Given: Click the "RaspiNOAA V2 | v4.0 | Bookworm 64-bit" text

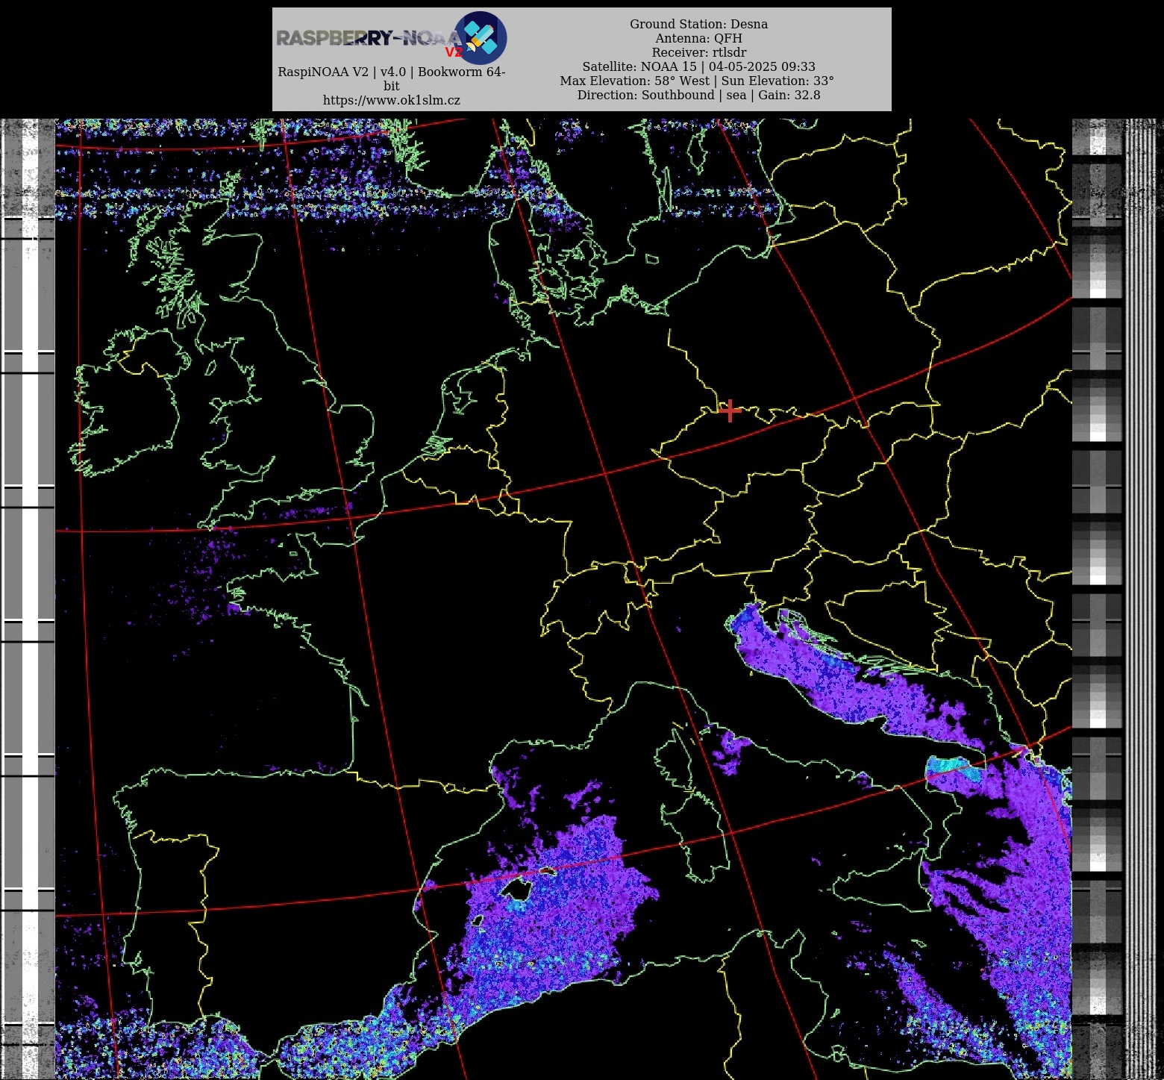Looking at the screenshot, I should [392, 78].
